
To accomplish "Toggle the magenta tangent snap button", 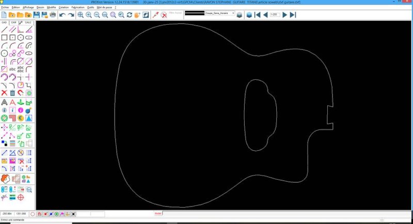I will point(62,214).
